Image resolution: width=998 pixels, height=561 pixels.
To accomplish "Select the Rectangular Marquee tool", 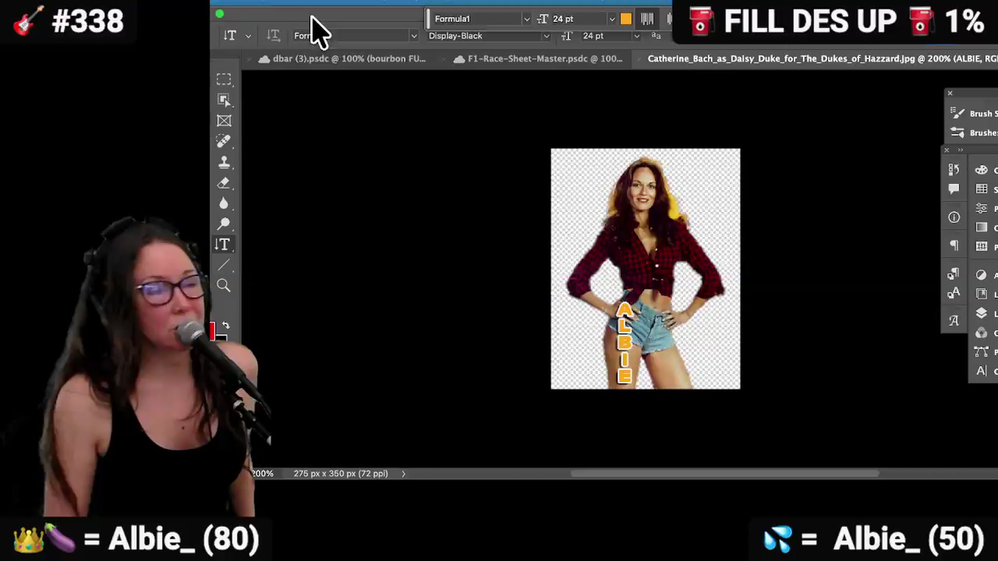I will click(224, 79).
